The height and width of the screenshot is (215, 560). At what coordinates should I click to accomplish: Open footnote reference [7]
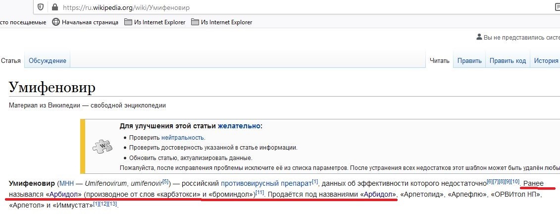[x=495, y=181]
